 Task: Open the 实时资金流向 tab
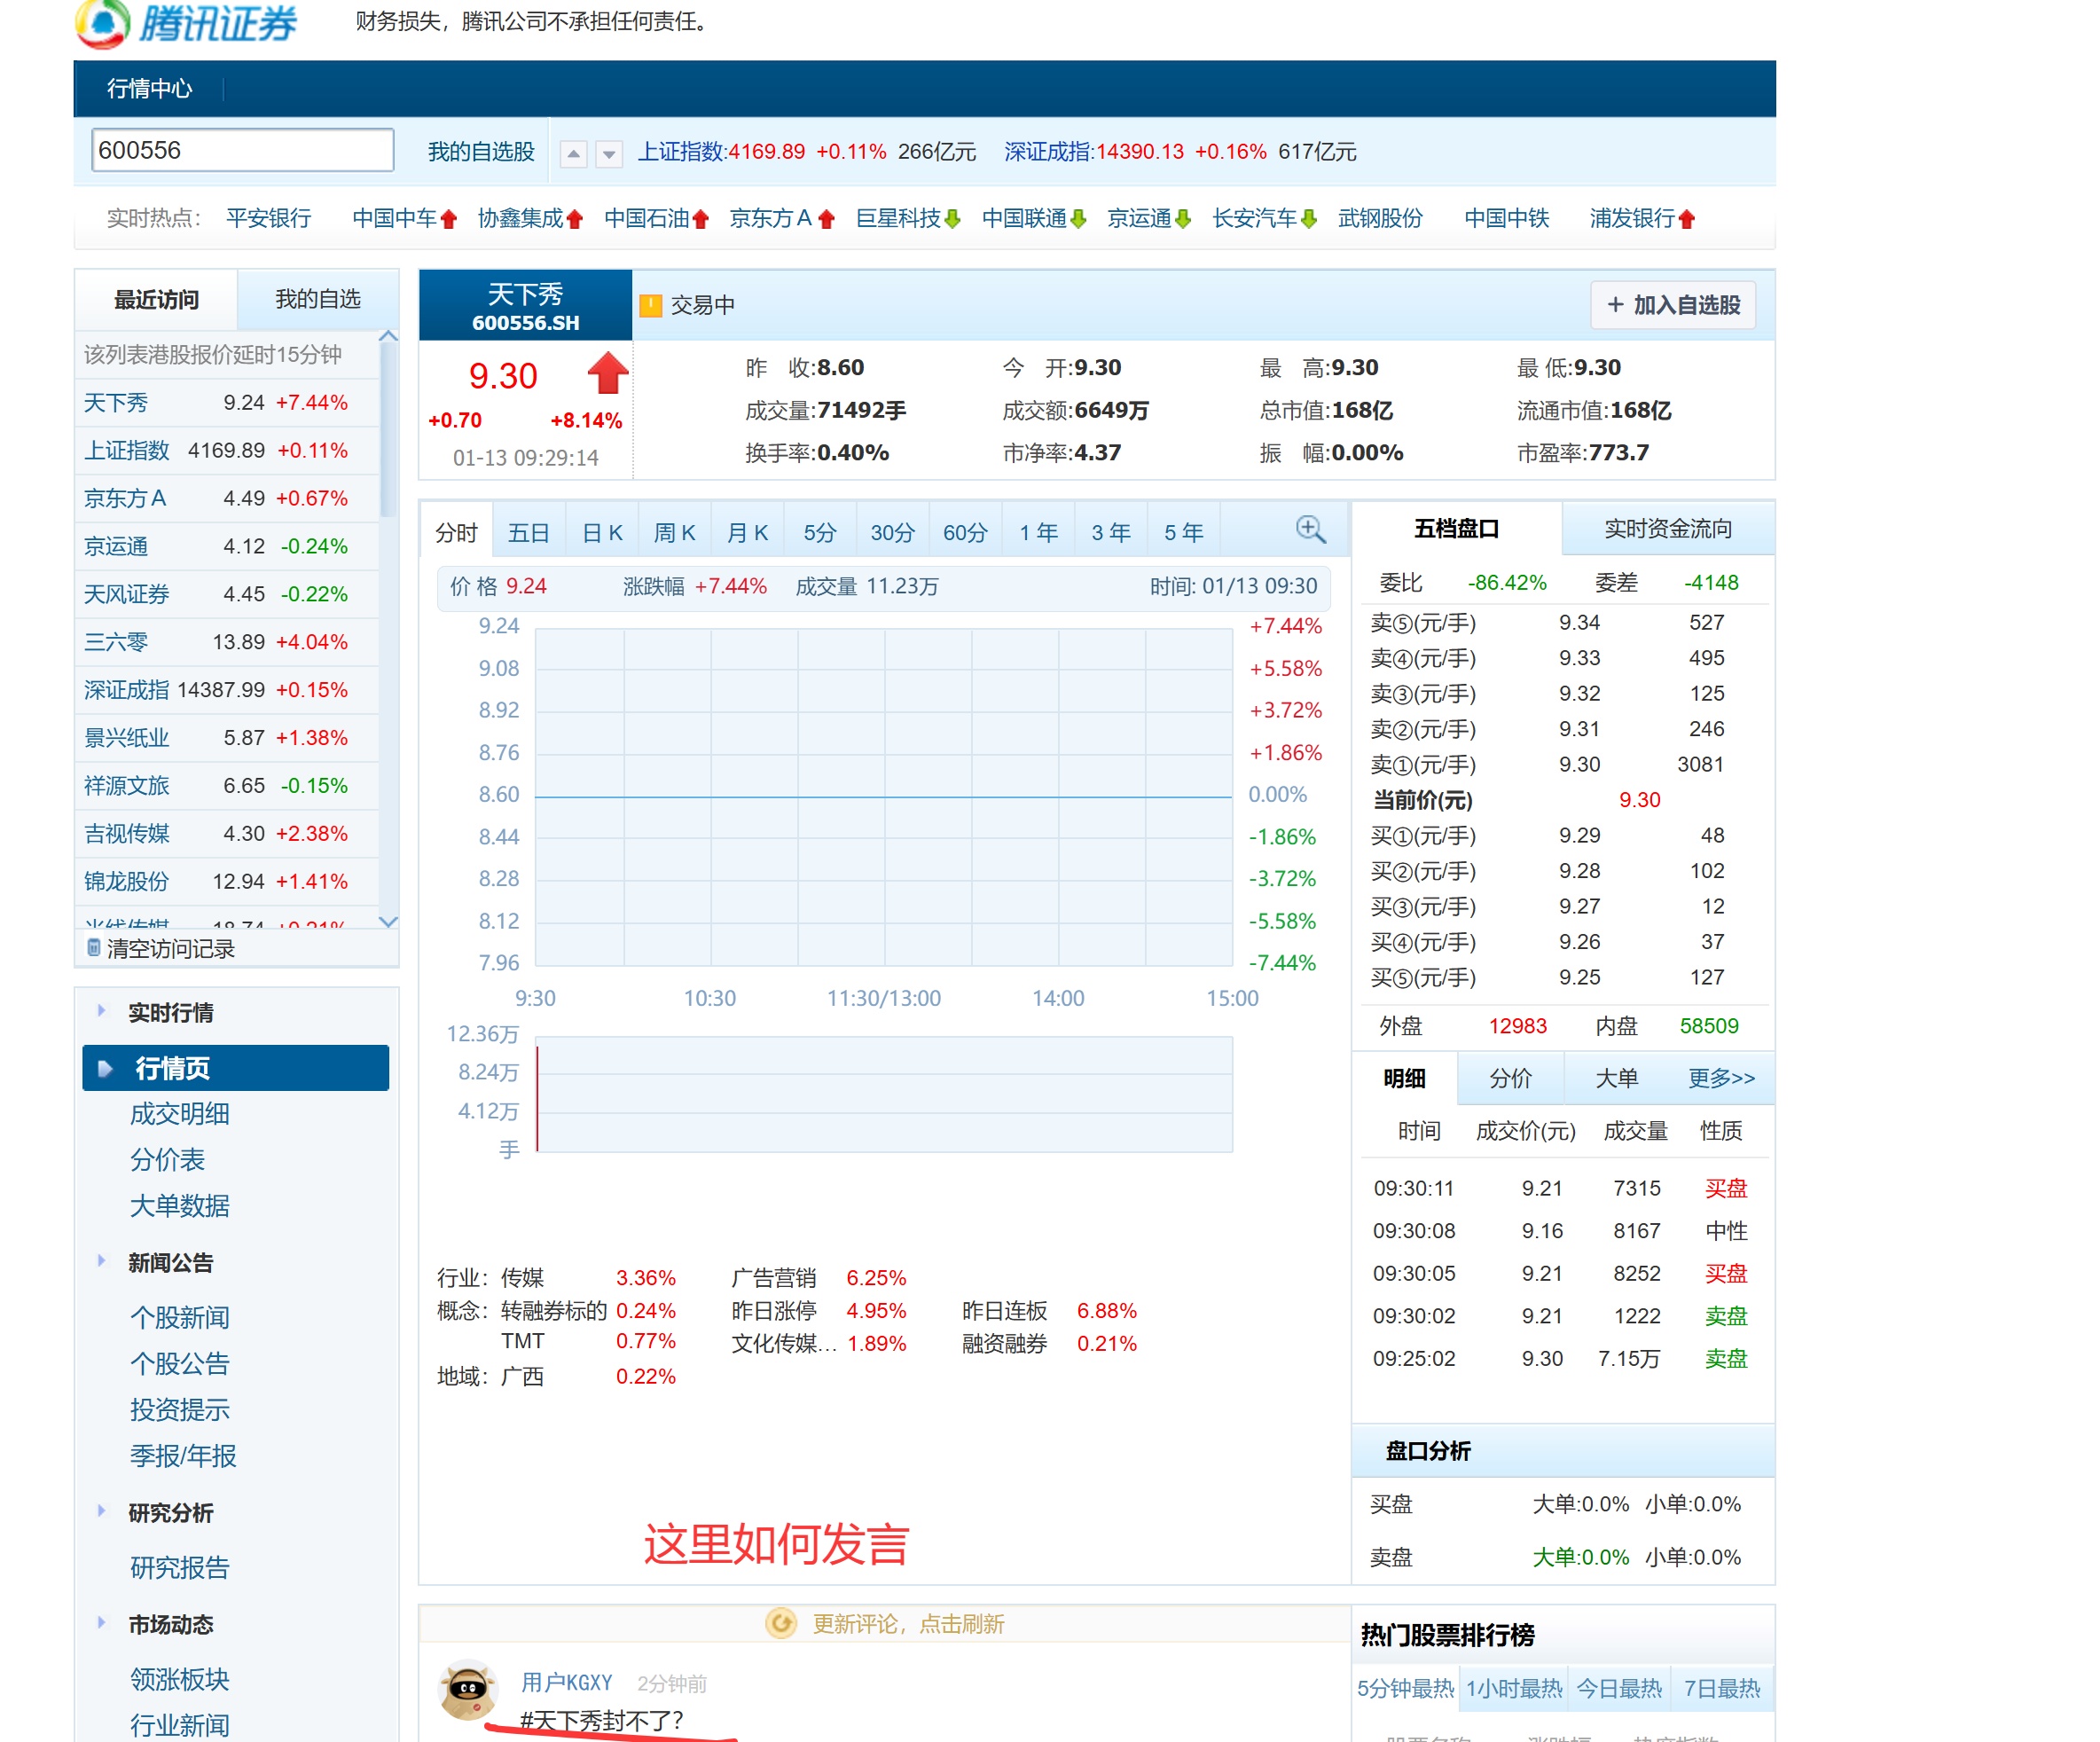[x=1667, y=529]
